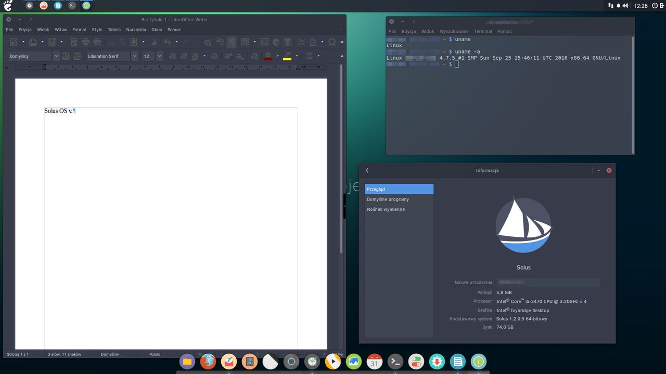
Task: Click the New Style icon
Action: pyautogui.click(x=78, y=56)
